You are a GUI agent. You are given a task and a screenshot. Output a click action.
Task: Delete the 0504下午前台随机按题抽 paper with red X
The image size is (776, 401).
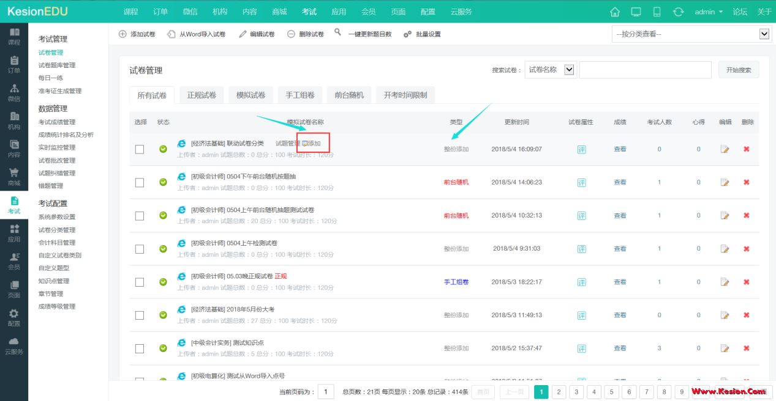tap(746, 182)
